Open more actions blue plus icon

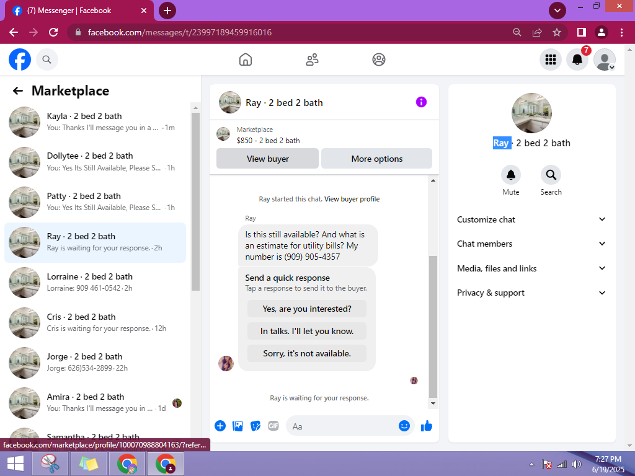[220, 426]
